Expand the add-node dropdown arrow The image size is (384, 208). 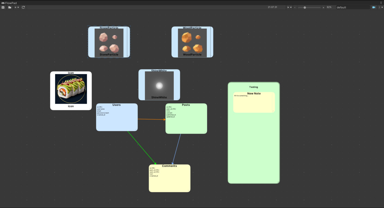[18, 7]
